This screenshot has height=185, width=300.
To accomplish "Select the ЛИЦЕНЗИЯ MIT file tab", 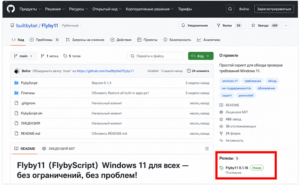I will (x=58, y=149).
